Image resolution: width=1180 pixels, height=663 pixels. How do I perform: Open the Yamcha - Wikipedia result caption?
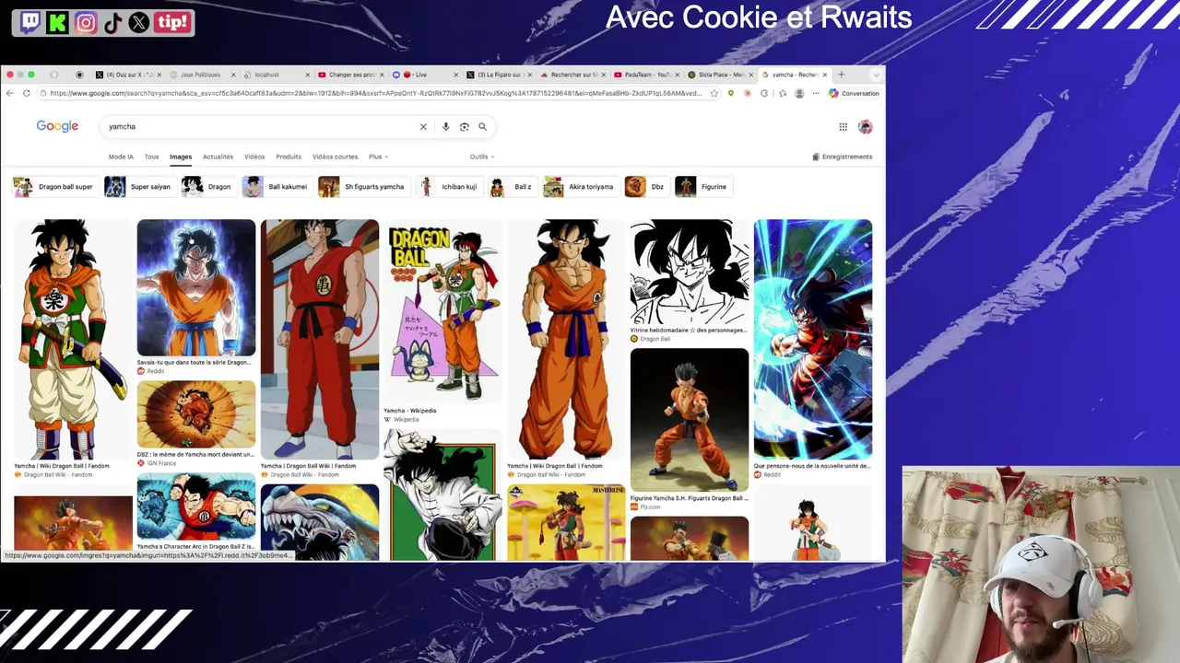click(410, 411)
